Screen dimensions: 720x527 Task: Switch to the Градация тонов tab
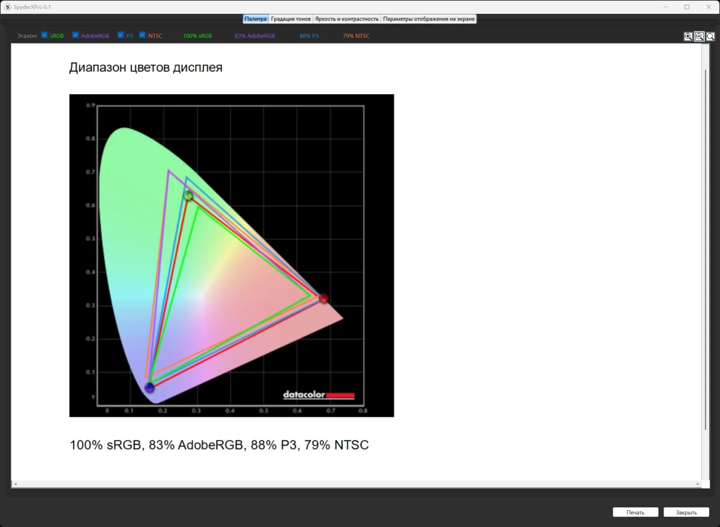(290, 19)
